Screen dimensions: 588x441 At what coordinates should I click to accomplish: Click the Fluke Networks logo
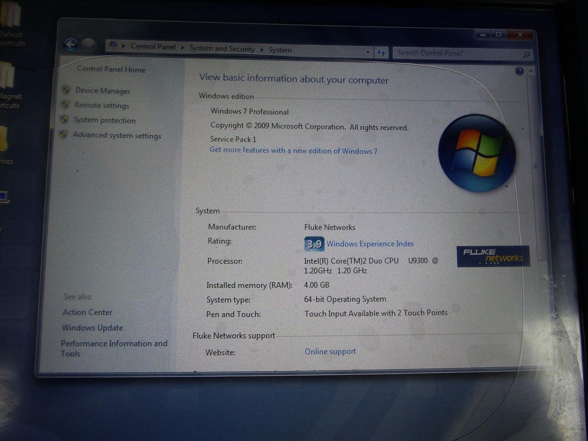(x=493, y=256)
